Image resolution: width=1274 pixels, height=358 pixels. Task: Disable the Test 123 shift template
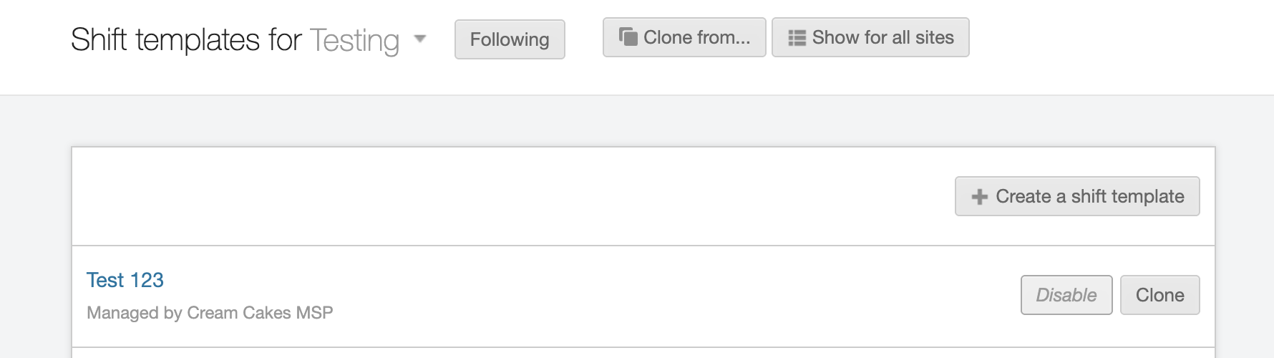[x=1066, y=295]
